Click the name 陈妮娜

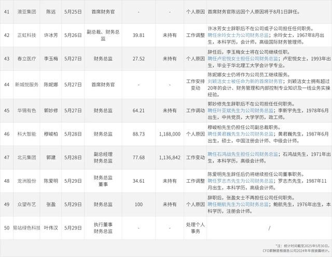click(x=51, y=85)
